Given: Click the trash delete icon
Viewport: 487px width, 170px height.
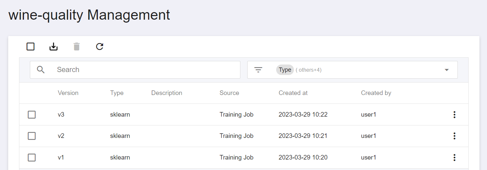Looking at the screenshot, I should pos(77,47).
